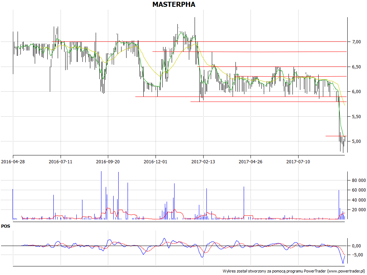367x275 pixels.
Task: Select the 2017-04-26 date label
Action: tap(251, 161)
